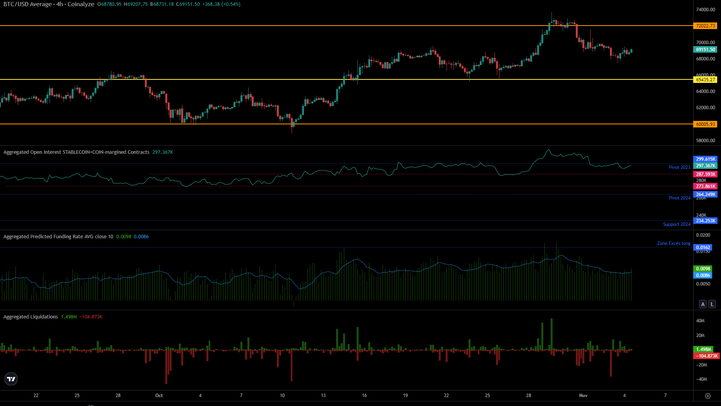Select the orange horizontal line at 60005.93
721x406 pixels.
point(347,124)
